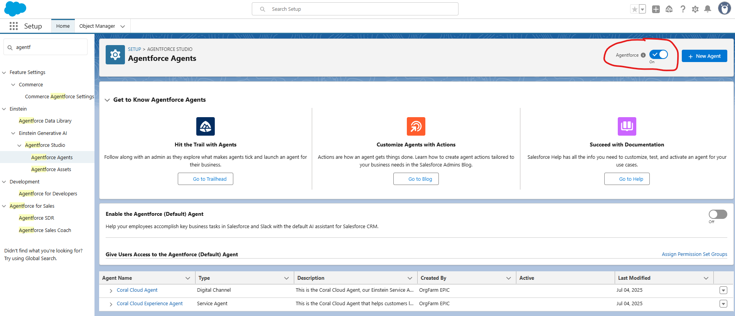Open Agentforce Assets in sidebar
The image size is (735, 316).
pos(51,170)
